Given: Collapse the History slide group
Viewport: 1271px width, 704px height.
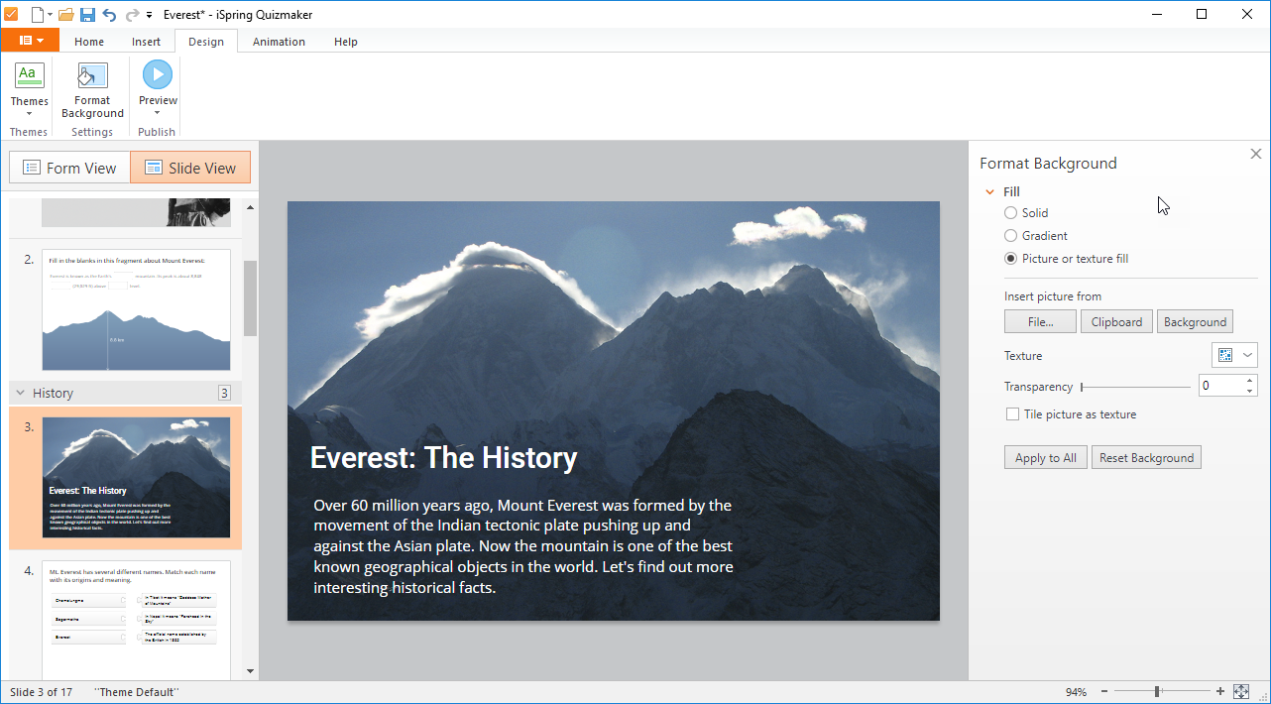Looking at the screenshot, I should 20,394.
